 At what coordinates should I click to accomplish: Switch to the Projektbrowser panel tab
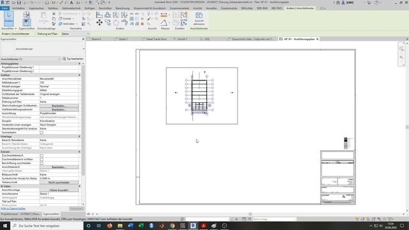[20, 214]
